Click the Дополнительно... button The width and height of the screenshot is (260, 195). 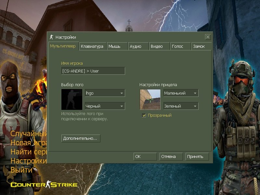pos(81,138)
